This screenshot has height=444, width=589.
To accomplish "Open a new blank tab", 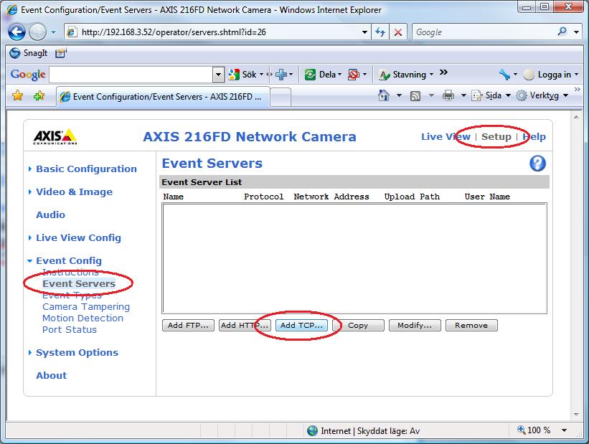I will (281, 98).
